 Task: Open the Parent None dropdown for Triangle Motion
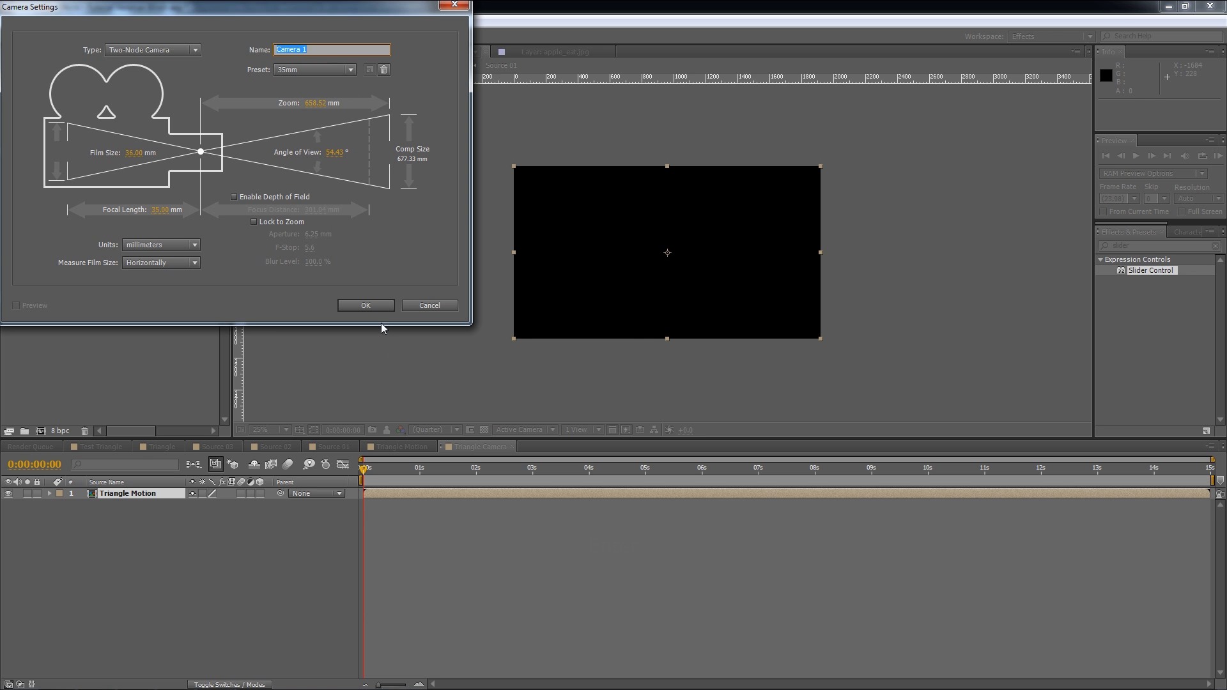(317, 493)
